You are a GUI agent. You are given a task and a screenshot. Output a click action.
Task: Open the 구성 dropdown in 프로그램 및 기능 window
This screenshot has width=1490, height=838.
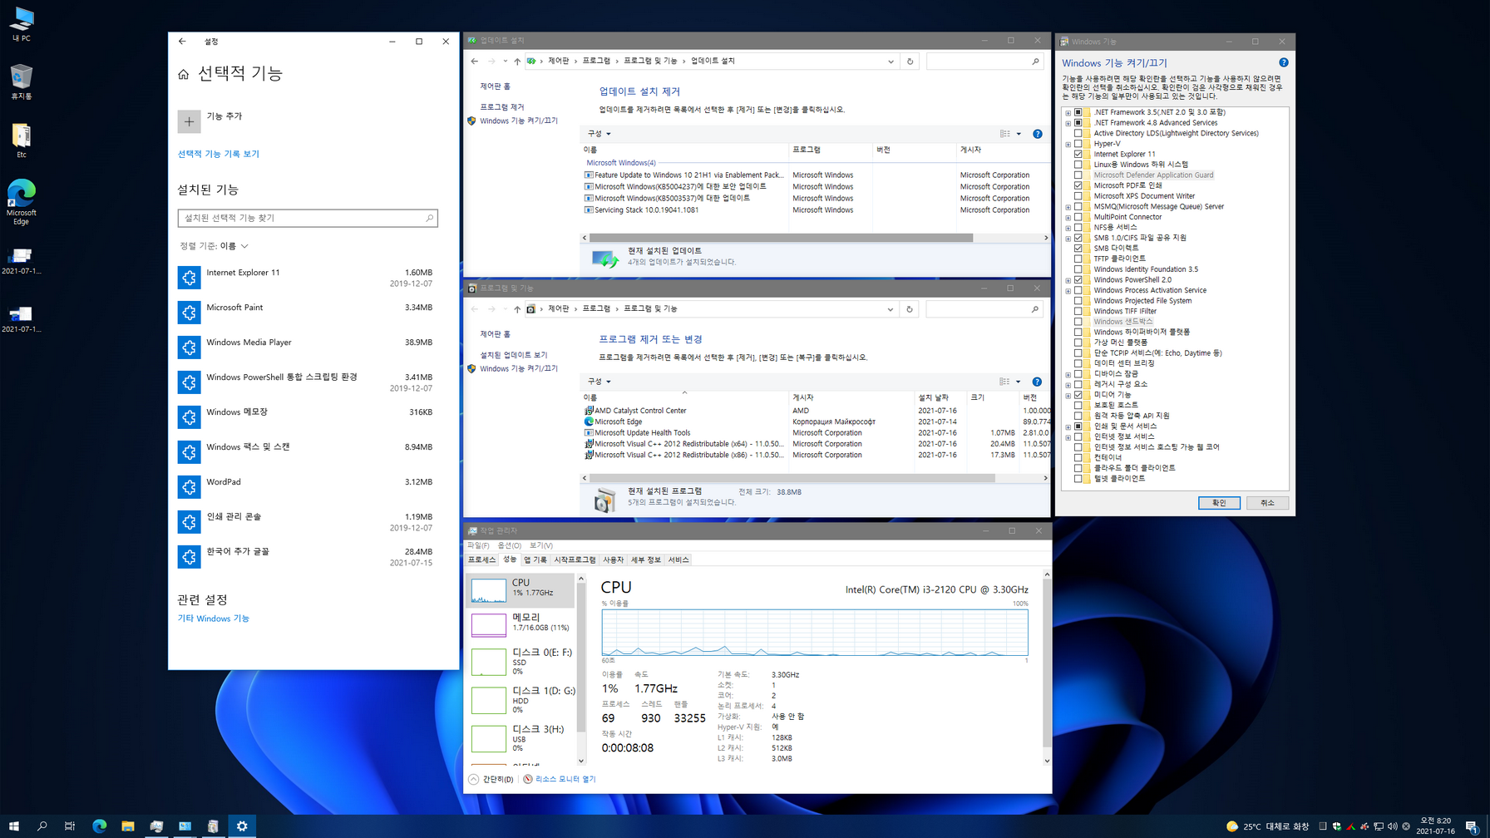[x=599, y=382]
